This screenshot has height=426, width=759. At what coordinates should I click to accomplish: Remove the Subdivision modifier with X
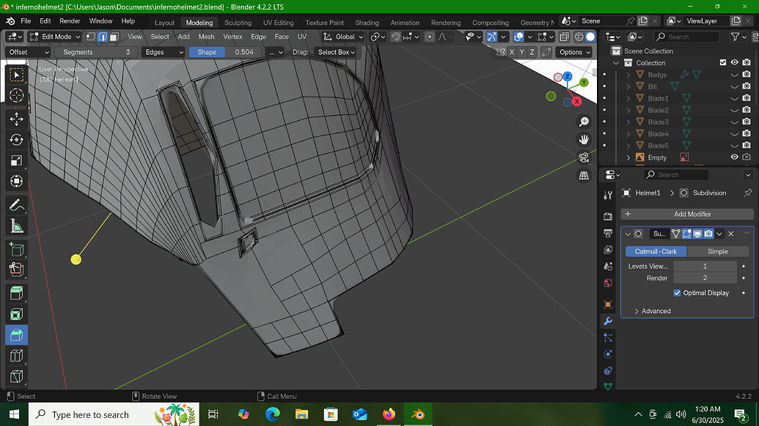click(x=731, y=233)
